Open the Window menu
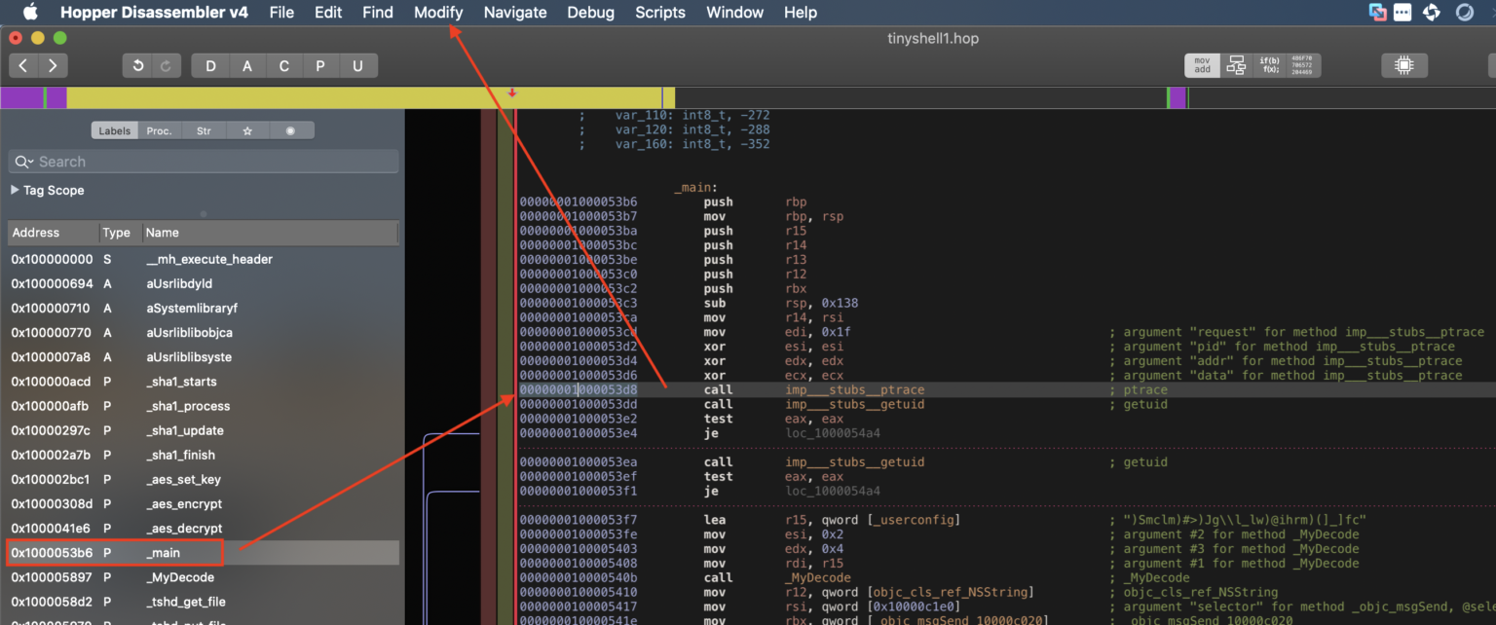Screen dimensions: 1496x625 [735, 12]
